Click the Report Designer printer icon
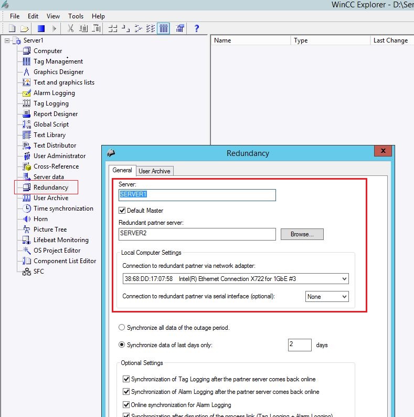The image size is (414, 417). click(26, 114)
